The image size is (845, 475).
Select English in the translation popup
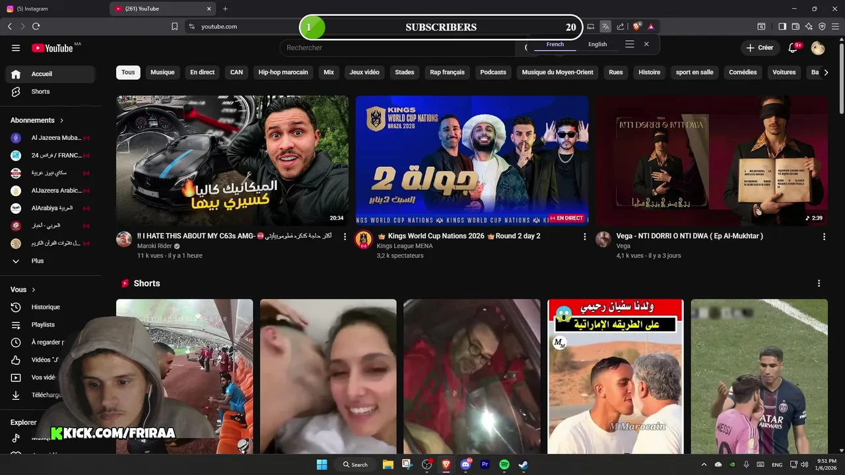coord(597,44)
